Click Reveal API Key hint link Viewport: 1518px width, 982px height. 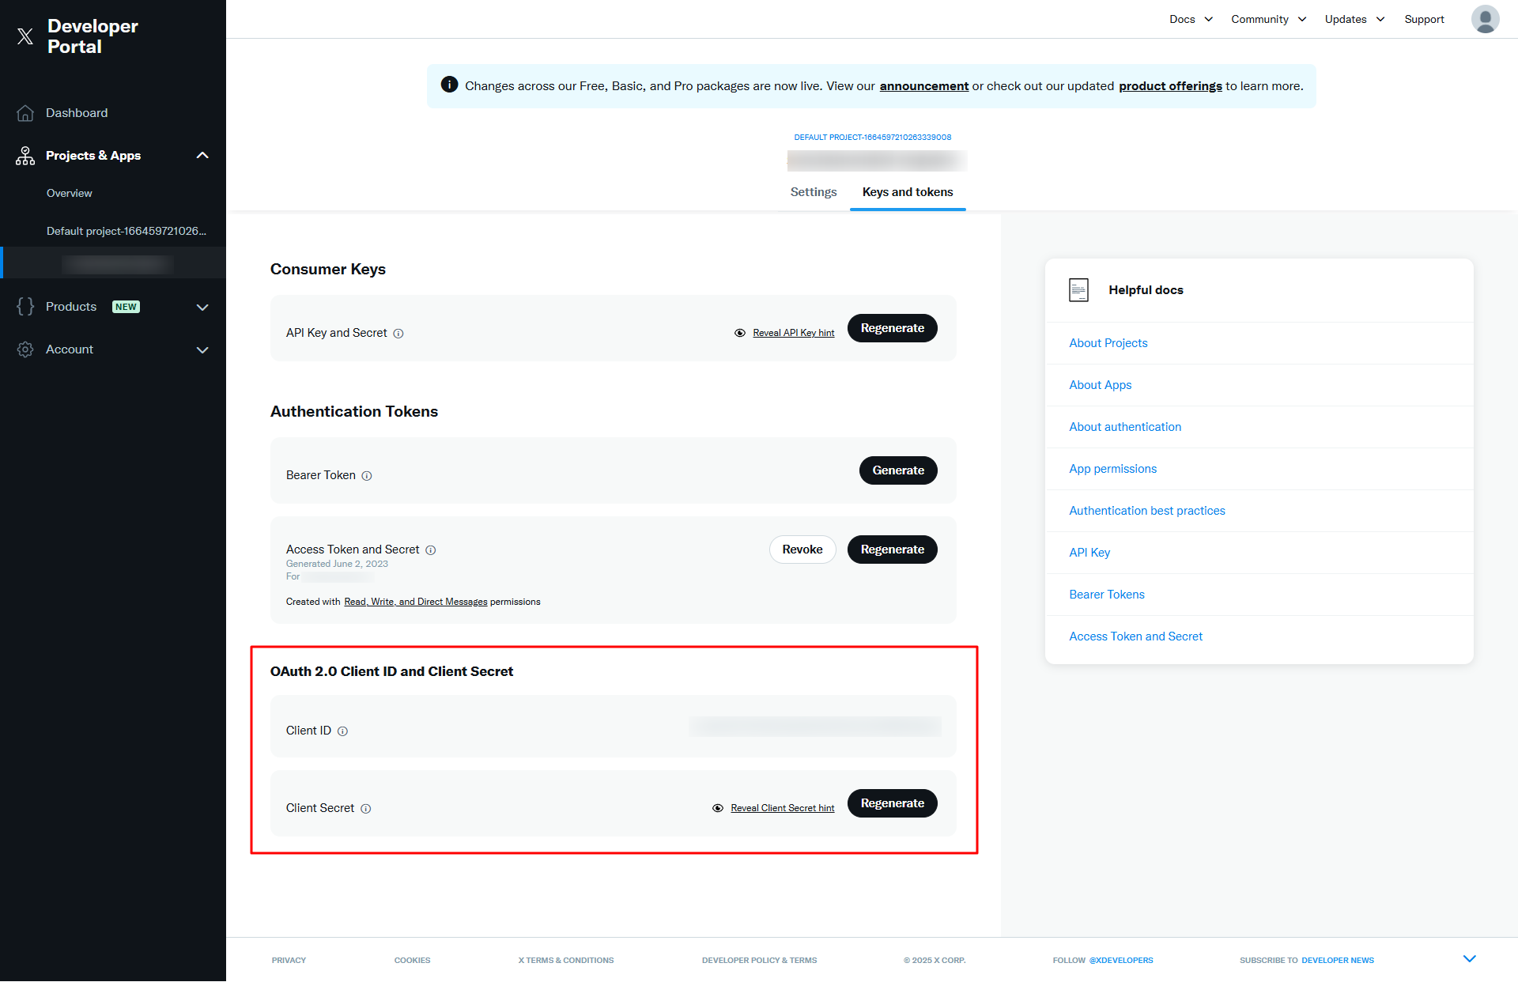coord(793,333)
